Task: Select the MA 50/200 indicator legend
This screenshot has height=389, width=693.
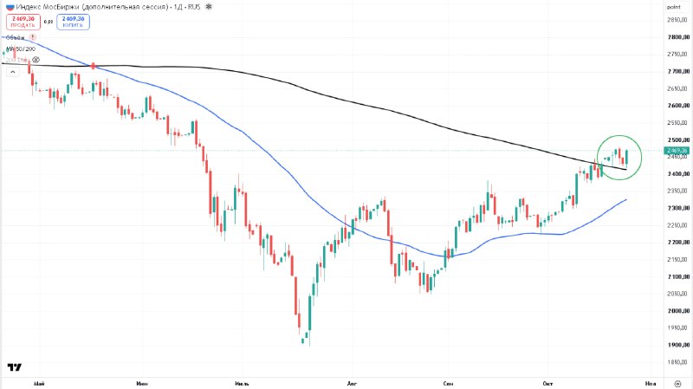Action: 21,49
